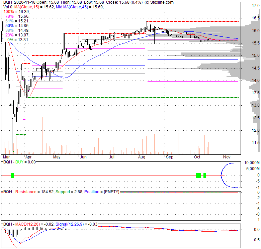Image resolution: width=261 pixels, height=249 pixels.
Task: Click the 17.0 price axis value
Action: pos(256,6)
